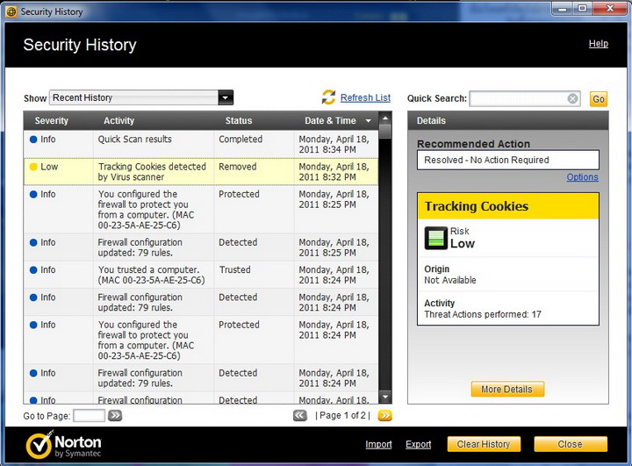Open the Help link
This screenshot has height=466, width=632.
click(598, 44)
